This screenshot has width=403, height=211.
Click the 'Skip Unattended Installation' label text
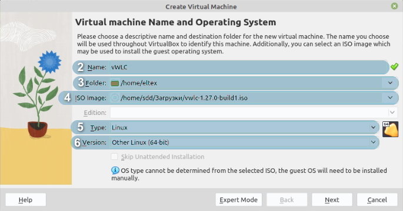click(x=163, y=156)
